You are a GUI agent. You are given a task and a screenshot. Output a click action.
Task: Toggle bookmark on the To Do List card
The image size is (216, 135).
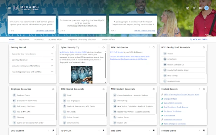103,130
